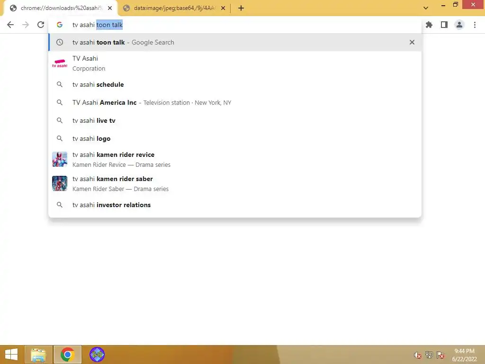Select the top toon talk Google Search suggestion
Screen dimensions: 485x364
click(235, 42)
